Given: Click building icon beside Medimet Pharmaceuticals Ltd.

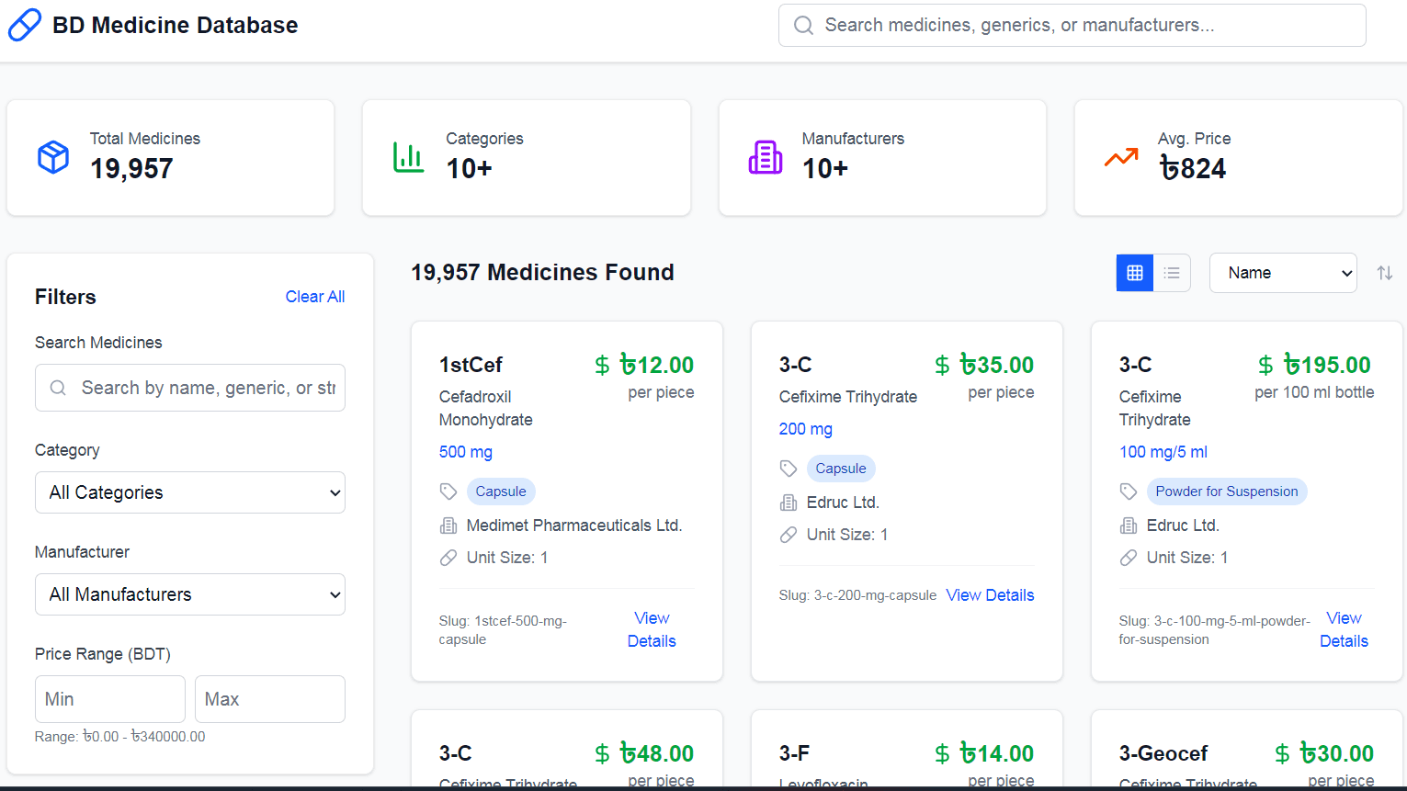Looking at the screenshot, I should [448, 525].
